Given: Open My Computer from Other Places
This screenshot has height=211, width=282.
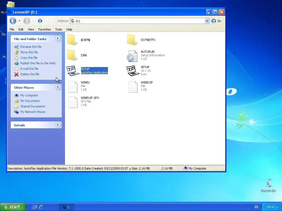Looking at the screenshot, I should [x=29, y=95].
